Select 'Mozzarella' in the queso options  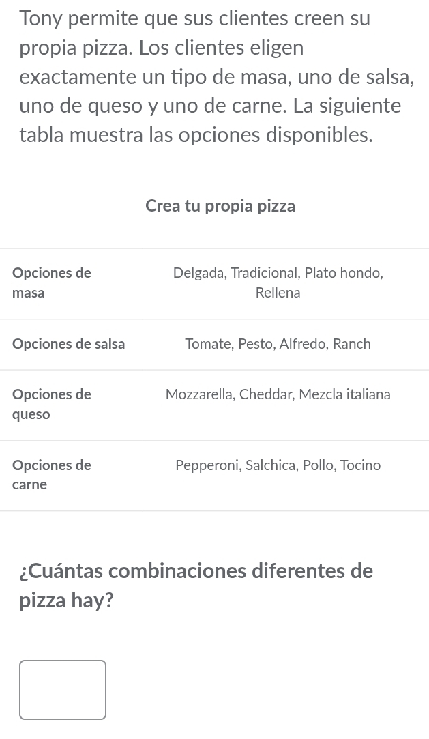pos(199,394)
